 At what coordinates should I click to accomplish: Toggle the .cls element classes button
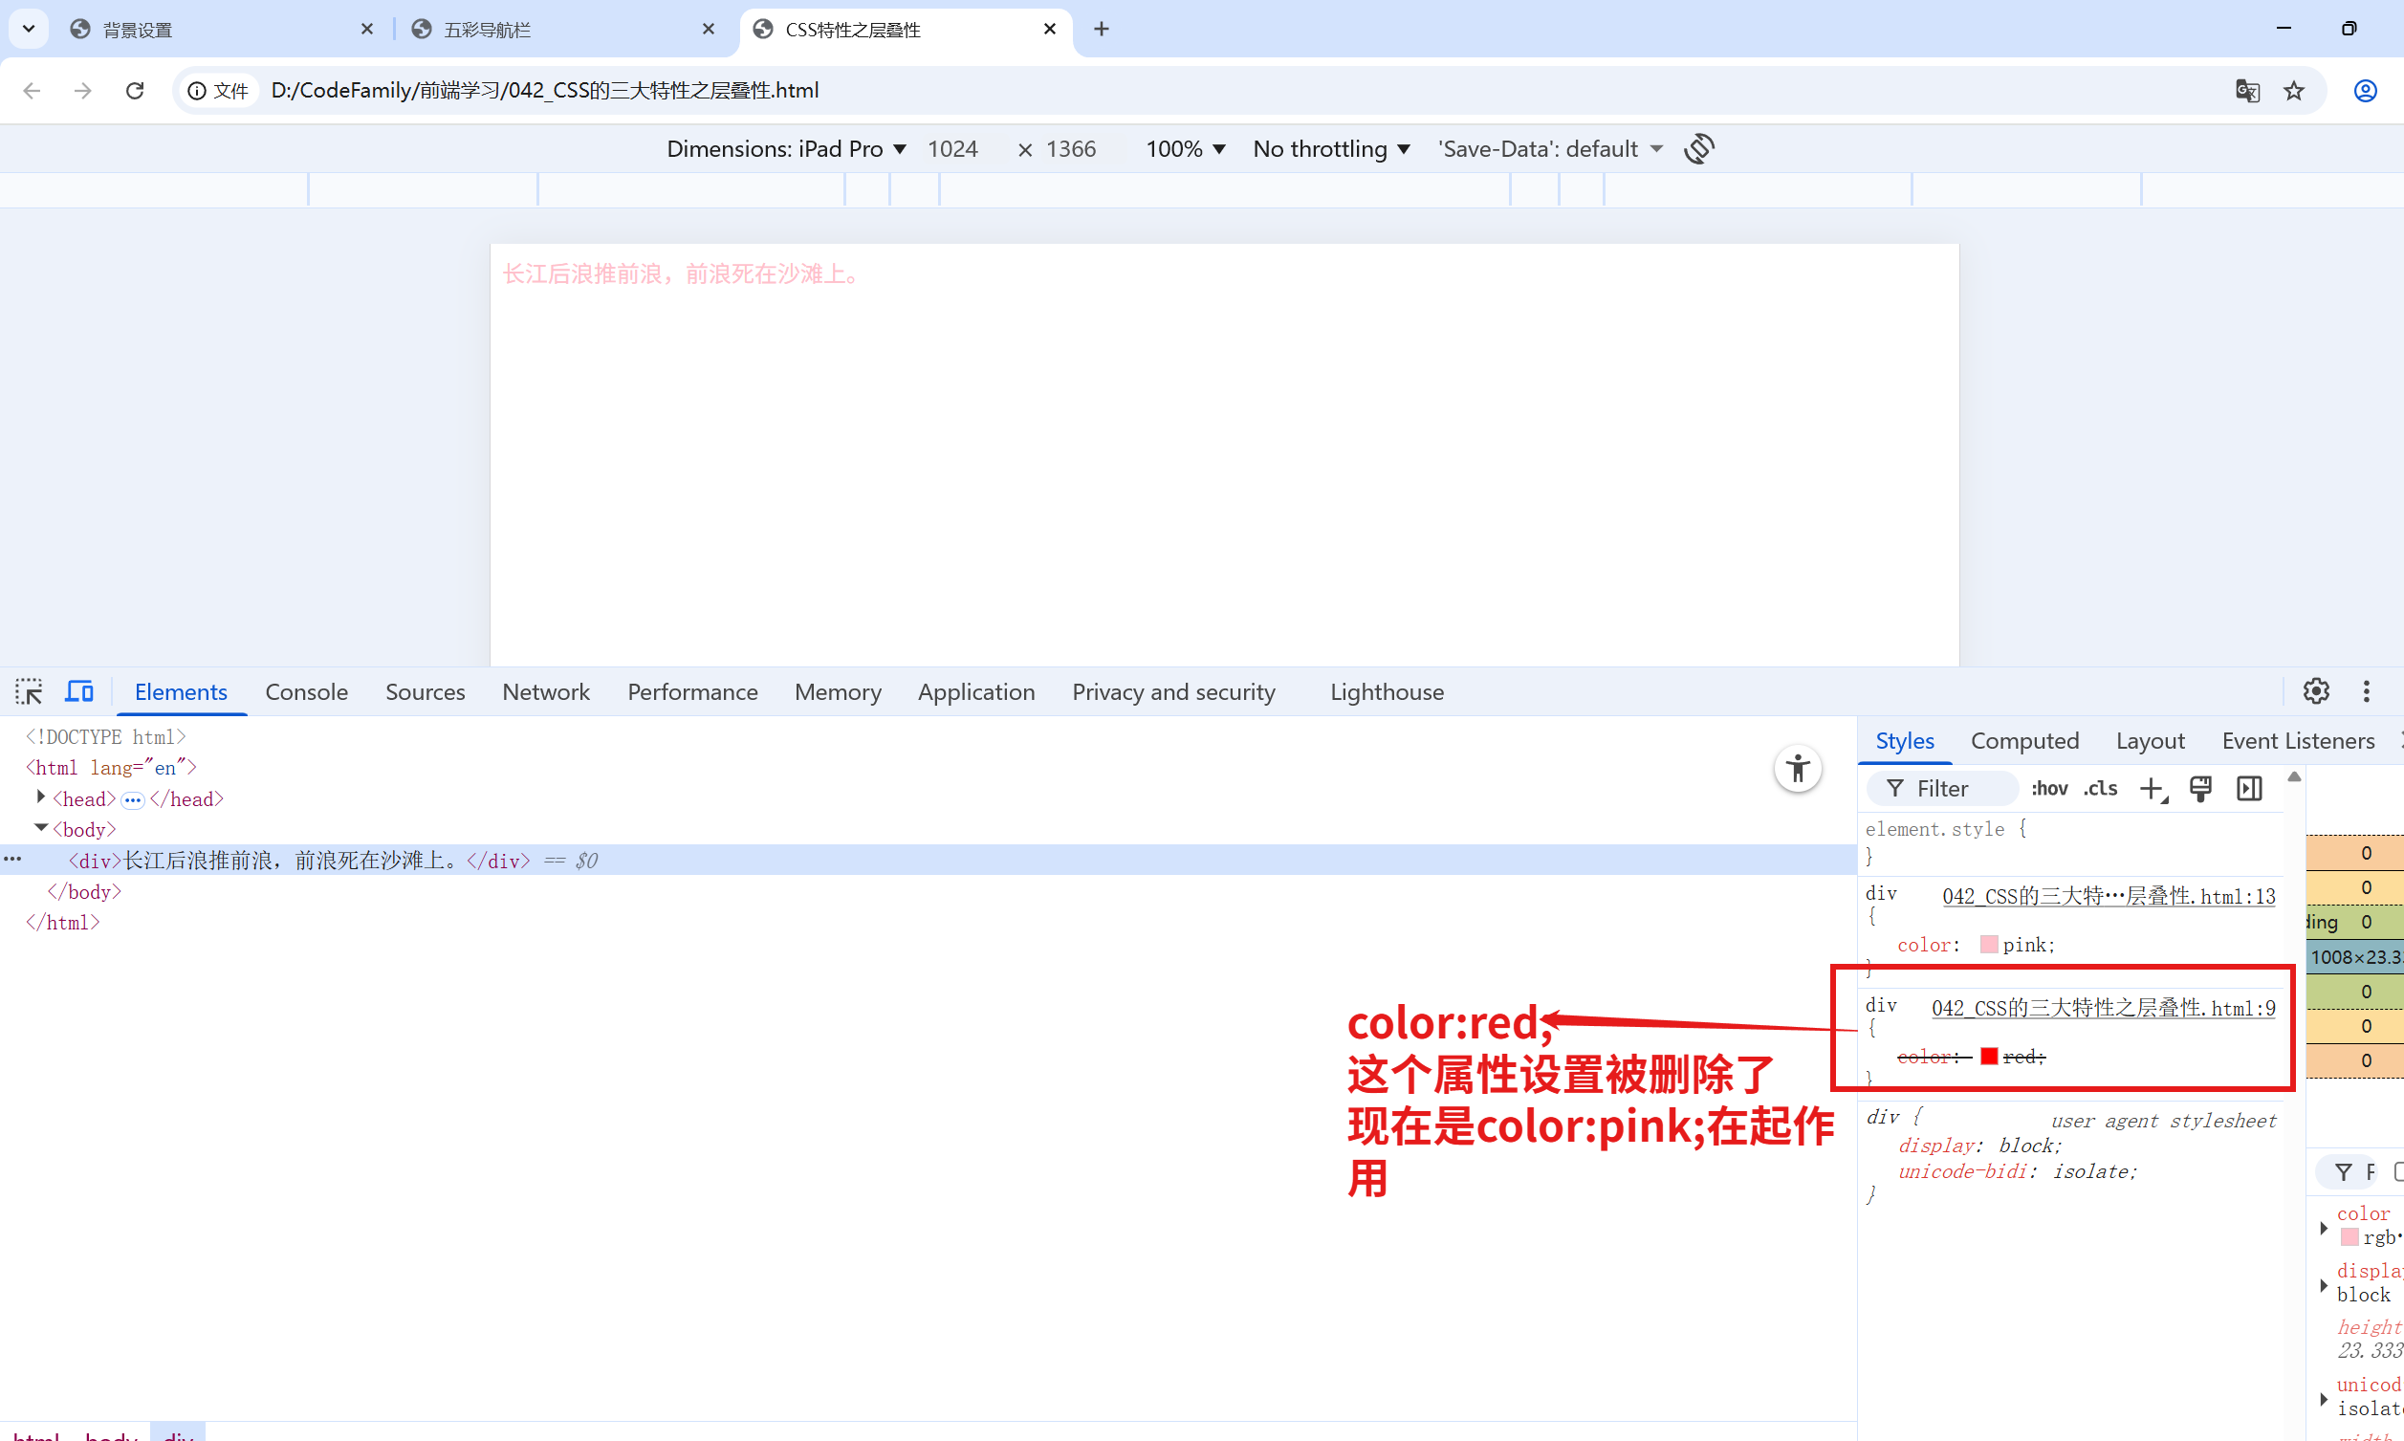pos(2100,789)
